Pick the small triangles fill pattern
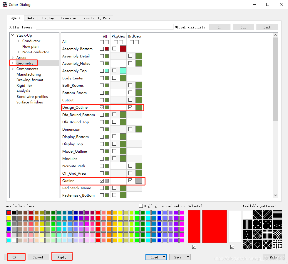 pos(257,225)
